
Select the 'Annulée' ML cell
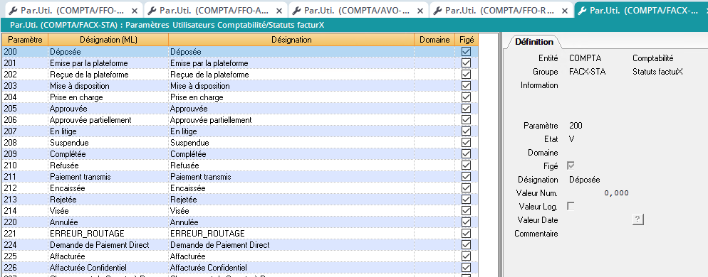(108, 222)
